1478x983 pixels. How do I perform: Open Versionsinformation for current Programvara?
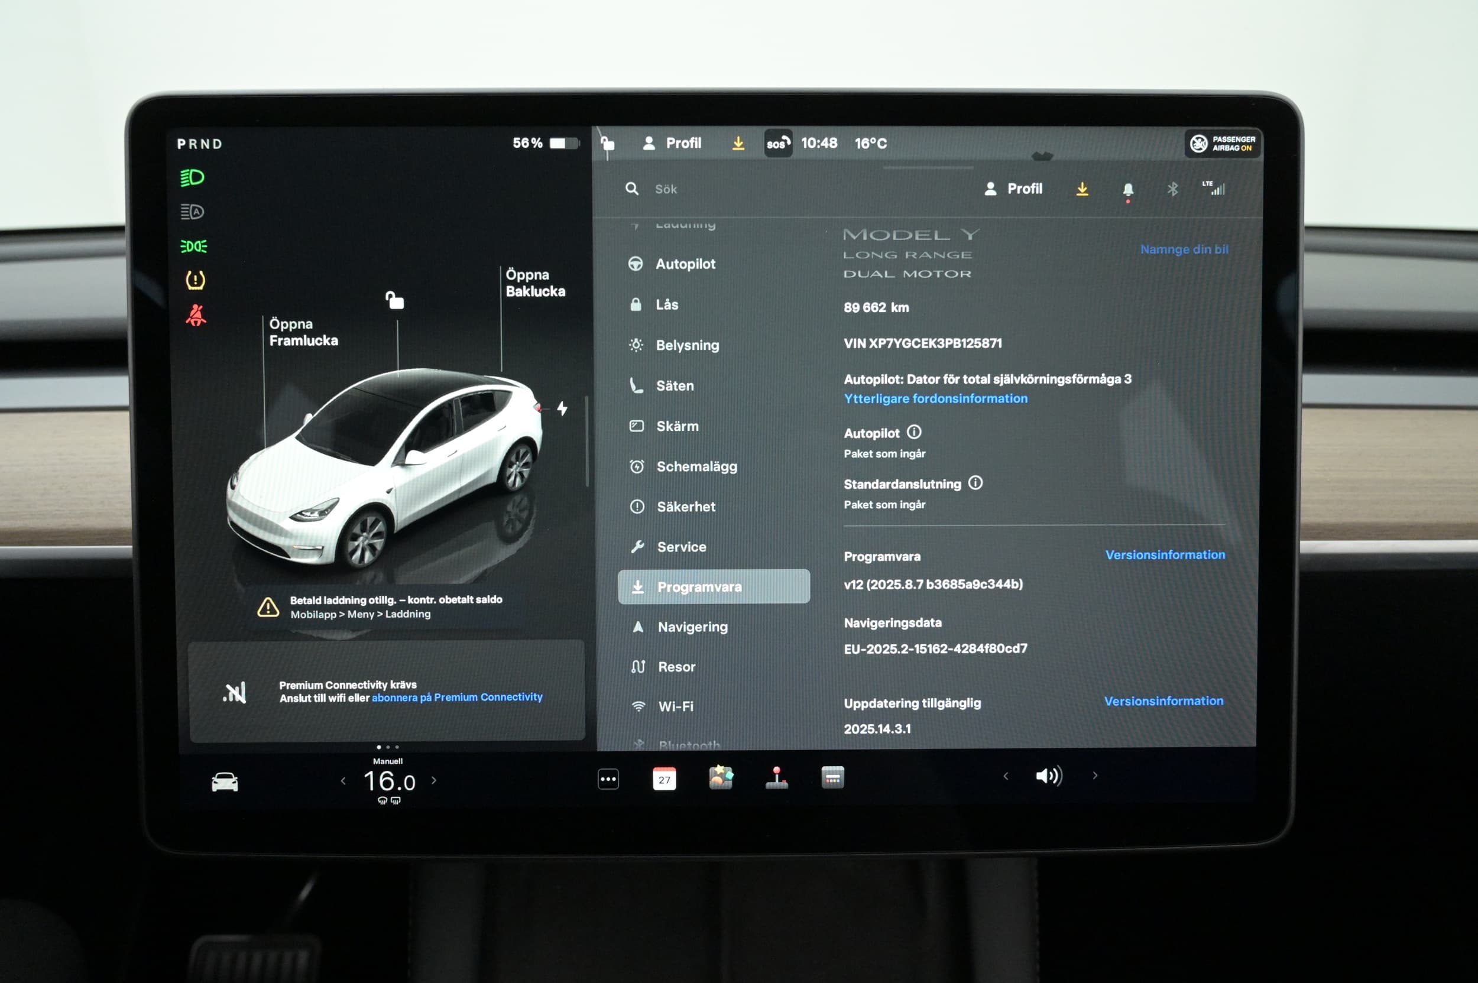click(1165, 555)
